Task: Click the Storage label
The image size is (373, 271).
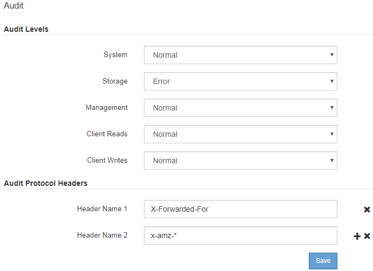Action: [115, 81]
